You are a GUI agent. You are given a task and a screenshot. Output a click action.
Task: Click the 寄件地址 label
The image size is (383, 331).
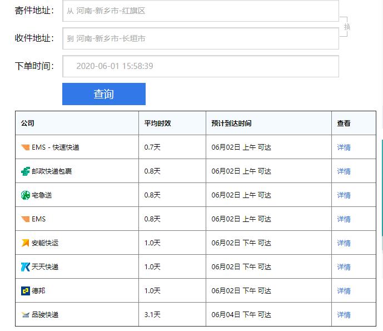[34, 11]
